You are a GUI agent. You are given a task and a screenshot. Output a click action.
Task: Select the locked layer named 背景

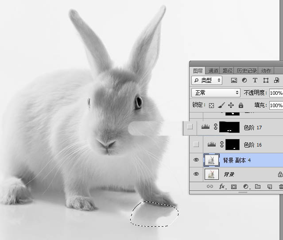point(229,174)
